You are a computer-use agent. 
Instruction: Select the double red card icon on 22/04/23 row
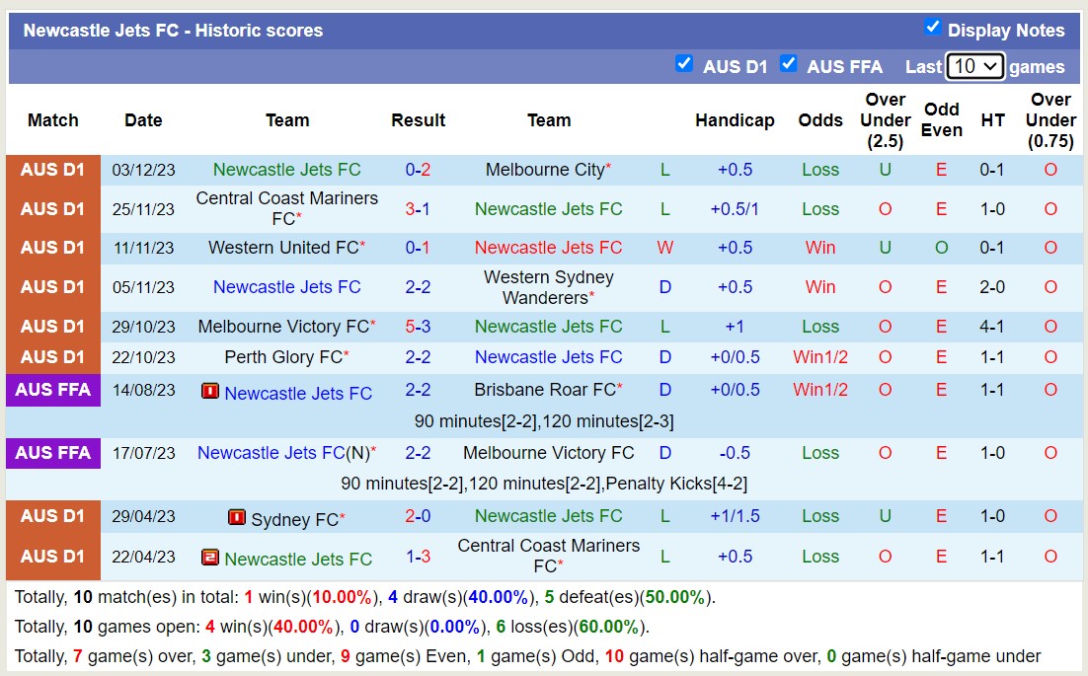(x=209, y=557)
